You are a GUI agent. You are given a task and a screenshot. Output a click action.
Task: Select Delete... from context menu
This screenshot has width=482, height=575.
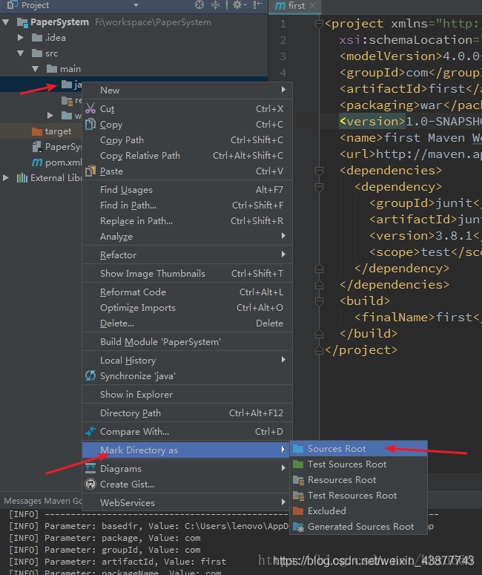[188, 323]
